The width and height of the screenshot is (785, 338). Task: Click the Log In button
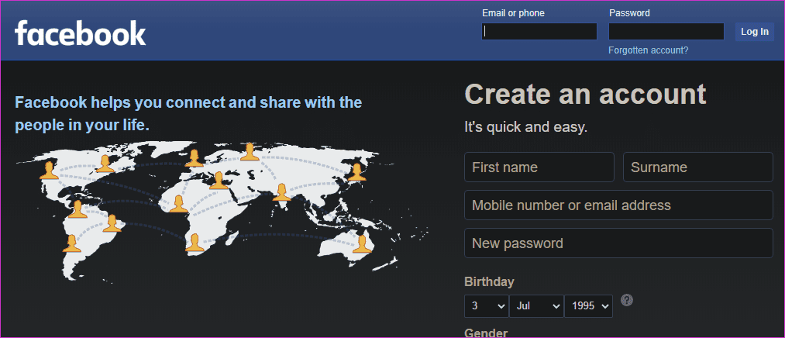click(x=755, y=32)
